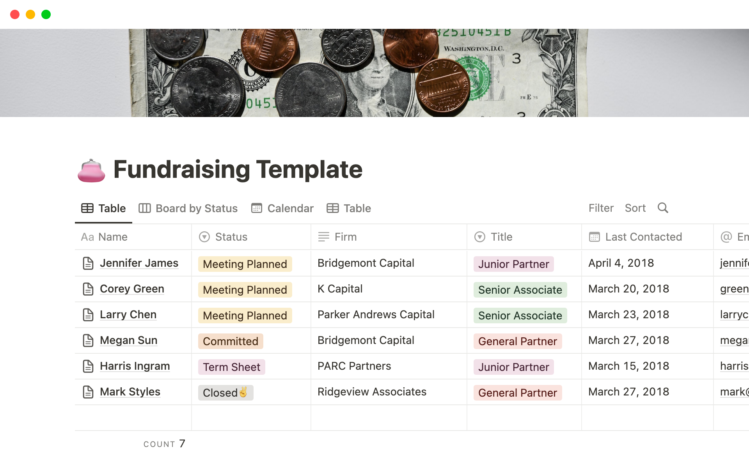The height and width of the screenshot is (468, 749).
Task: Select the Meeting Planned status for Jennifer James
Action: pos(244,263)
